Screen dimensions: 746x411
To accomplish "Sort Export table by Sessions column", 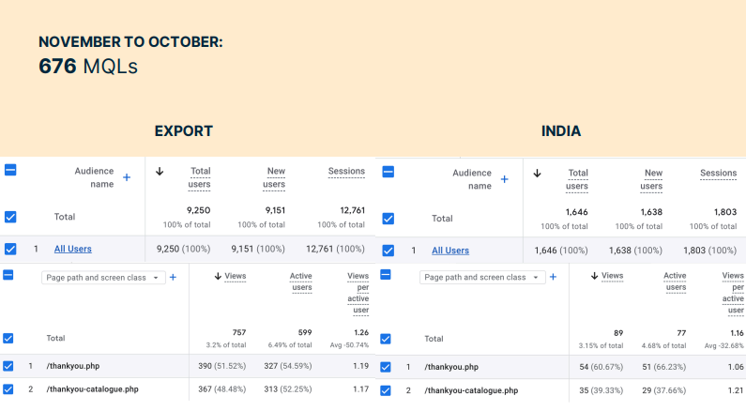I will tap(346, 172).
